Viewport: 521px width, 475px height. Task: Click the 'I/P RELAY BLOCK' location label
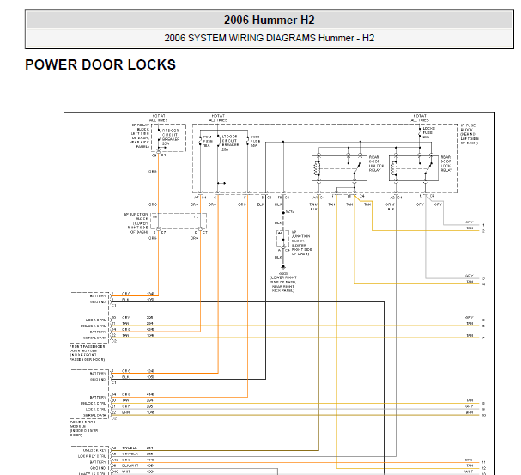140,136
